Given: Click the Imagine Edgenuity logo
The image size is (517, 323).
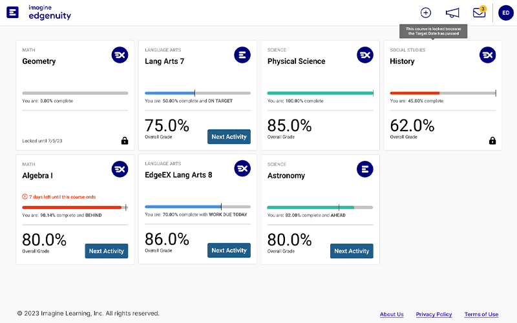Looking at the screenshot, I should click(39, 12).
